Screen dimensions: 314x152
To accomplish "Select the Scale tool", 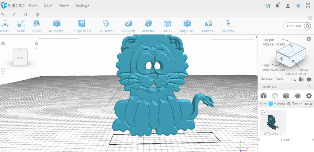I will [x=21, y=26].
